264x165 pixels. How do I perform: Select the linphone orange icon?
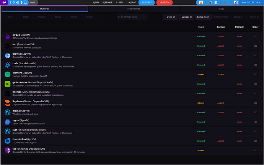point(7,103)
